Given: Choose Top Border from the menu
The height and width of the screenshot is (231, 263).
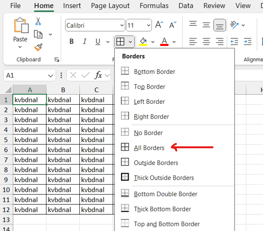Looking at the screenshot, I should click(175, 87).
